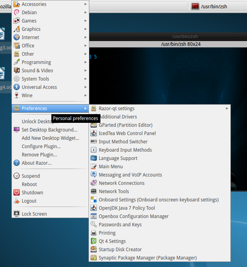Click the Sound & Video icon

[17, 70]
